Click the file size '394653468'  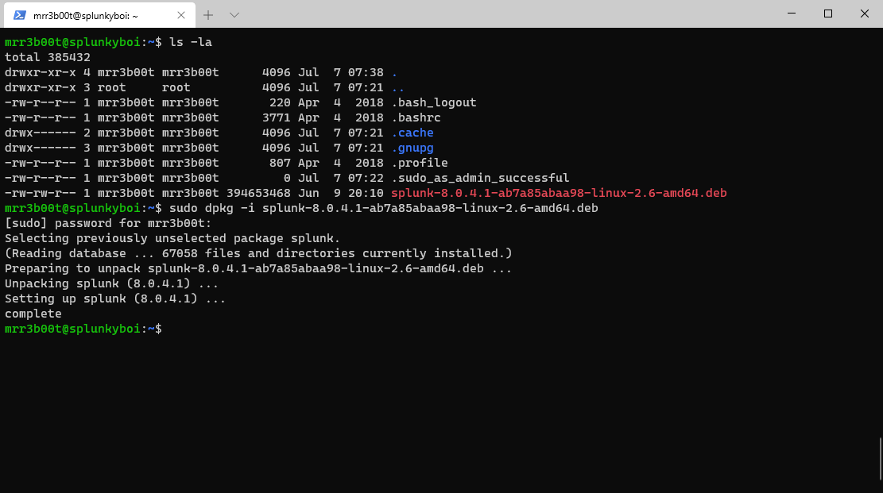pyautogui.click(x=258, y=193)
